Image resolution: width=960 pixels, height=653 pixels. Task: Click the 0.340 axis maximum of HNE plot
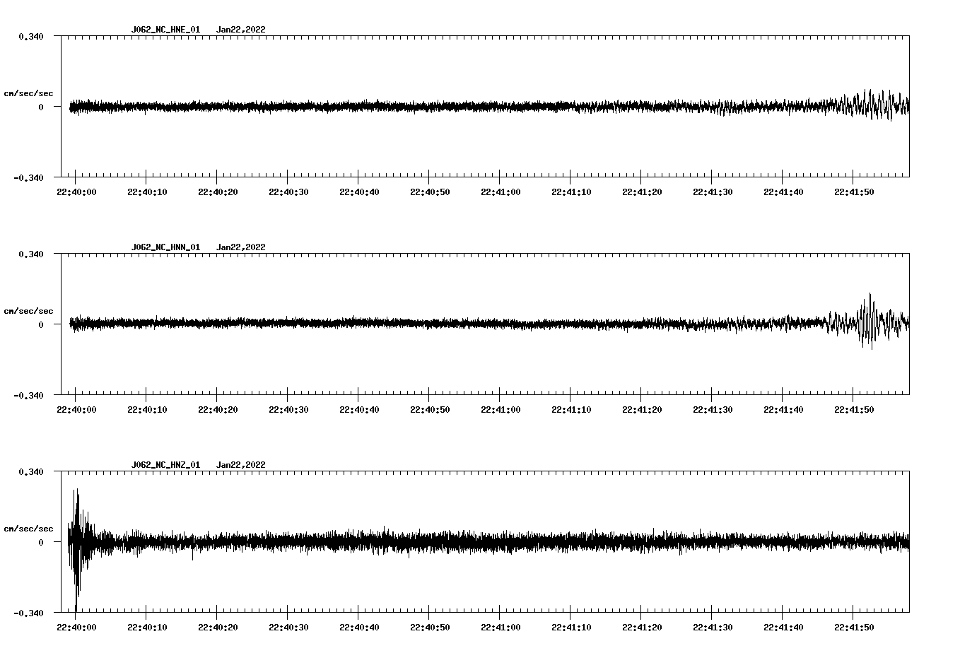click(x=31, y=36)
